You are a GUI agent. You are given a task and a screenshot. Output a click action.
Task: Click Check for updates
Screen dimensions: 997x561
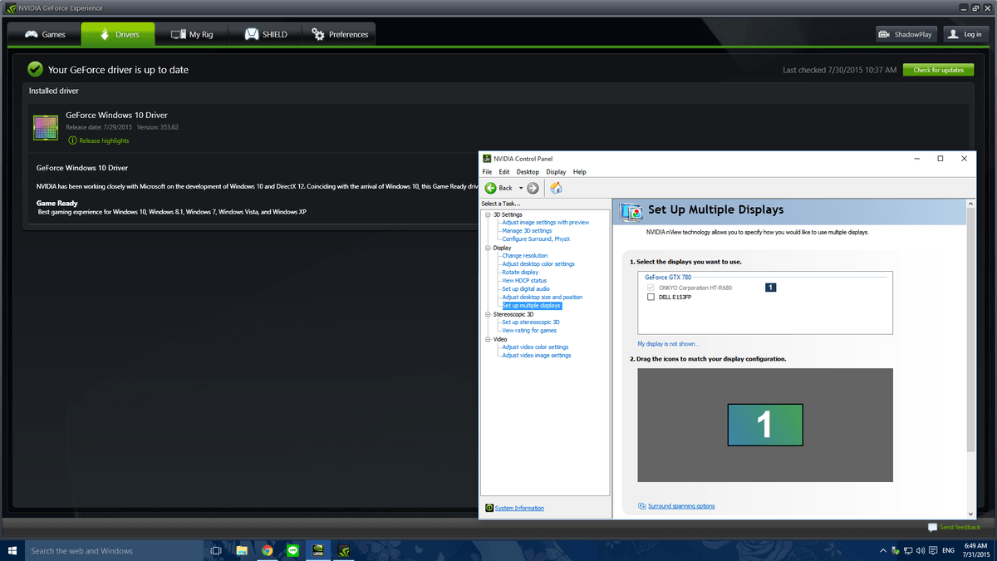(x=938, y=70)
